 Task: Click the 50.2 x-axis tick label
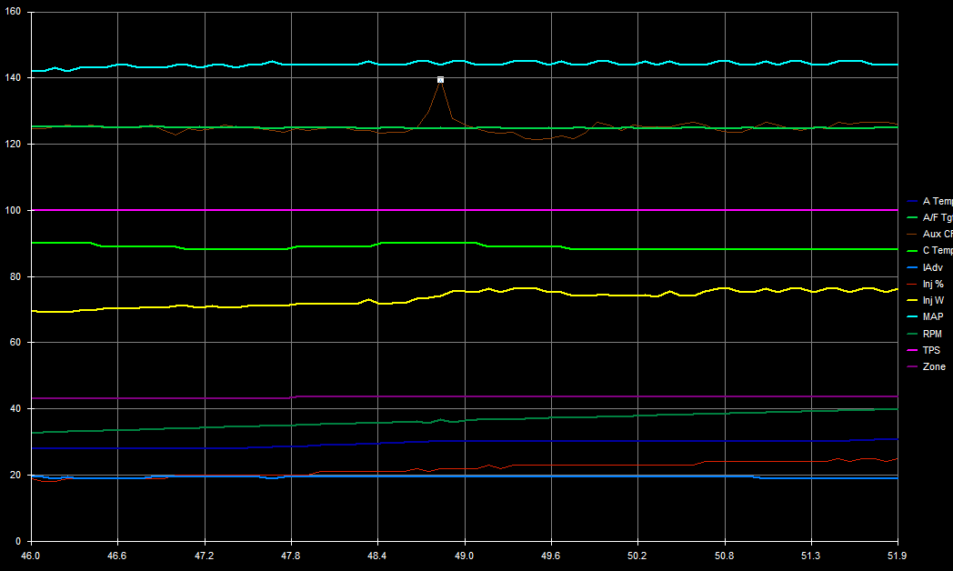(637, 556)
